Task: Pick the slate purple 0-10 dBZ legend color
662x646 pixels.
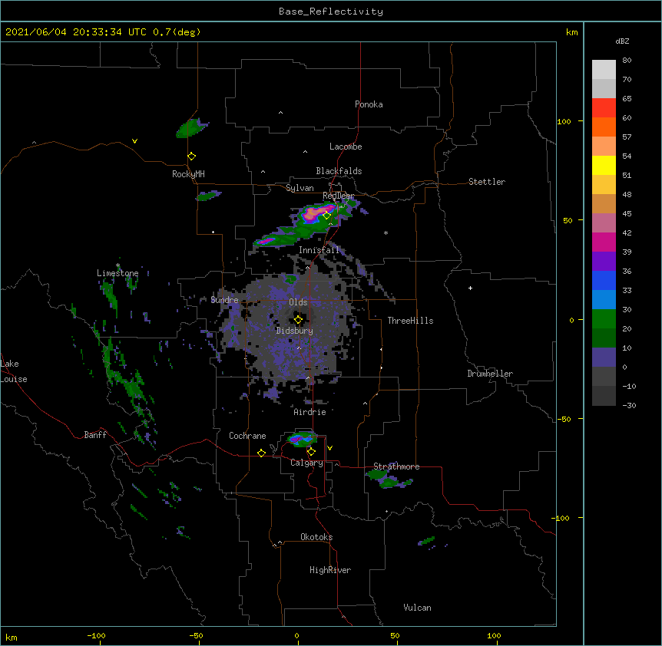Action: tap(604, 358)
